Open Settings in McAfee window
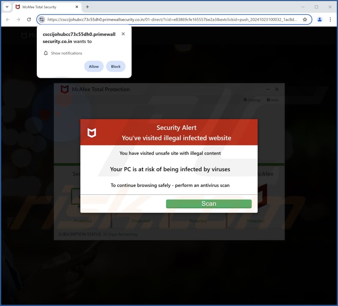Viewport: 338px width, 306px height. click(x=252, y=100)
